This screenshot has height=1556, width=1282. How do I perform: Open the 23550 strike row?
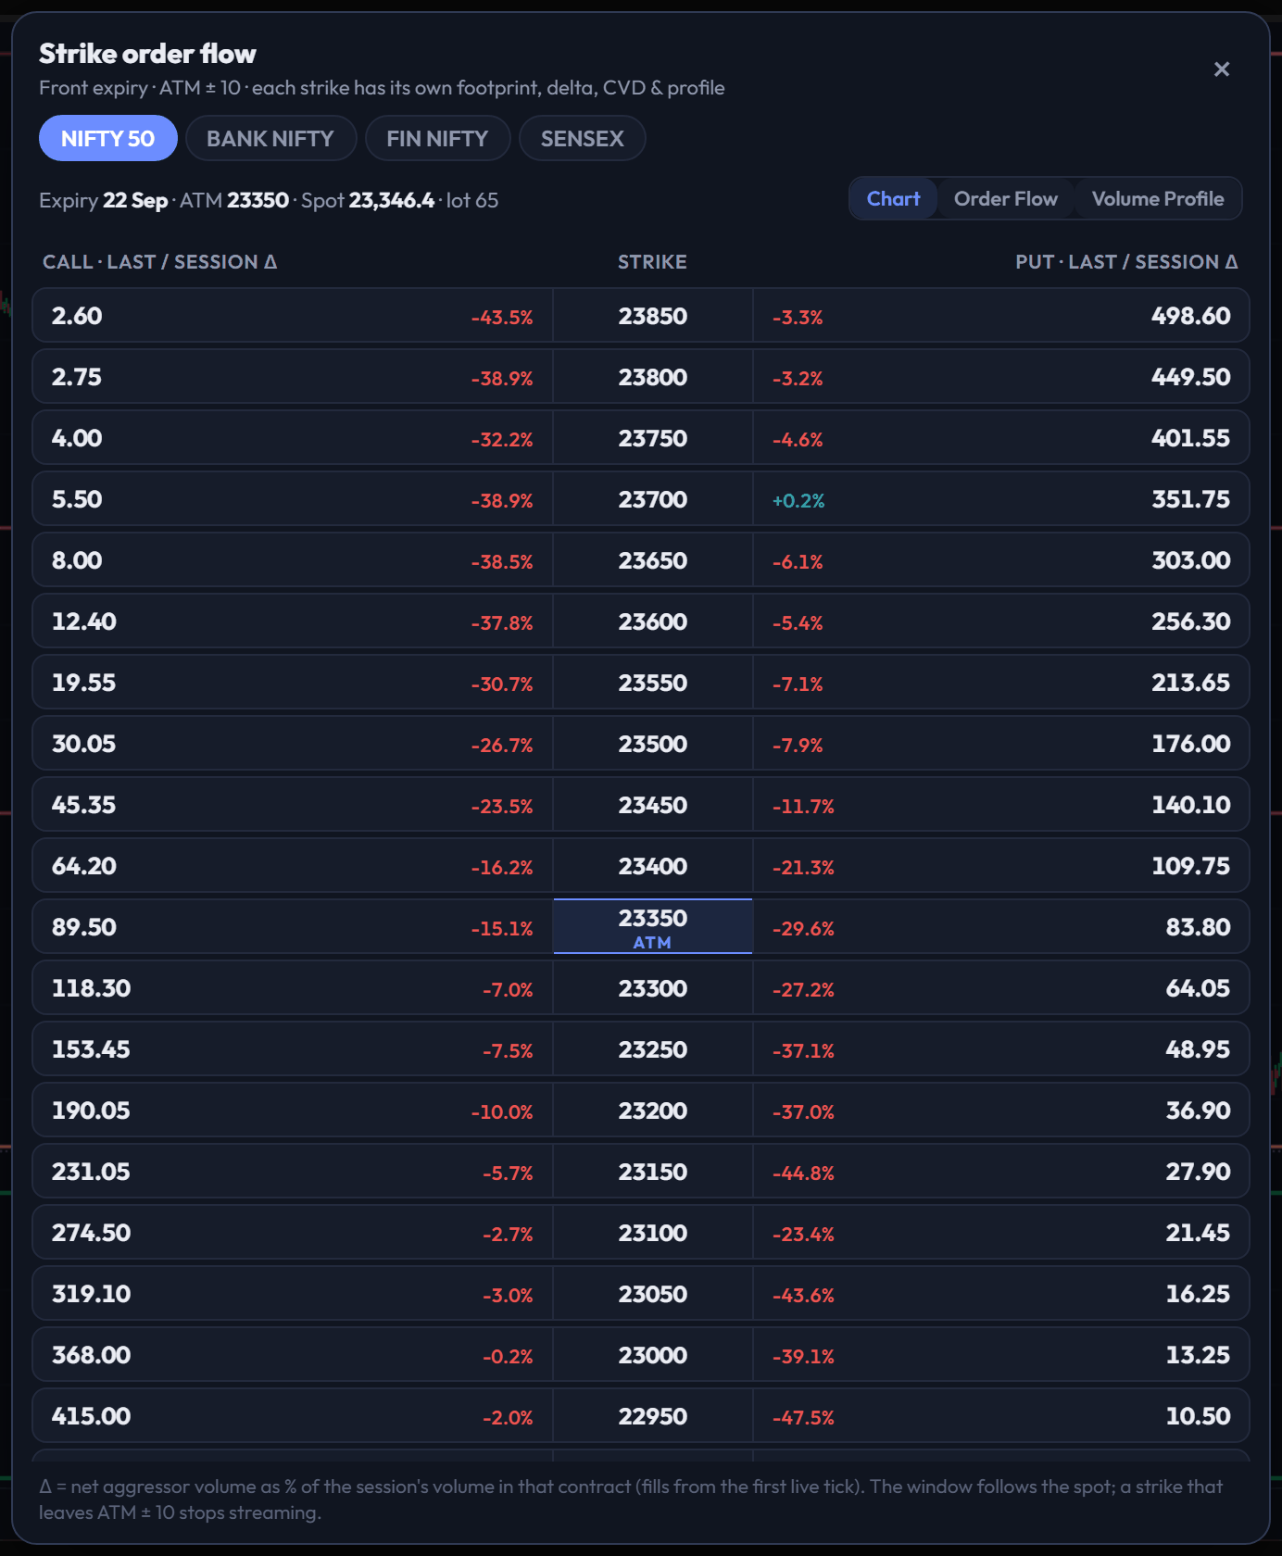641,683
